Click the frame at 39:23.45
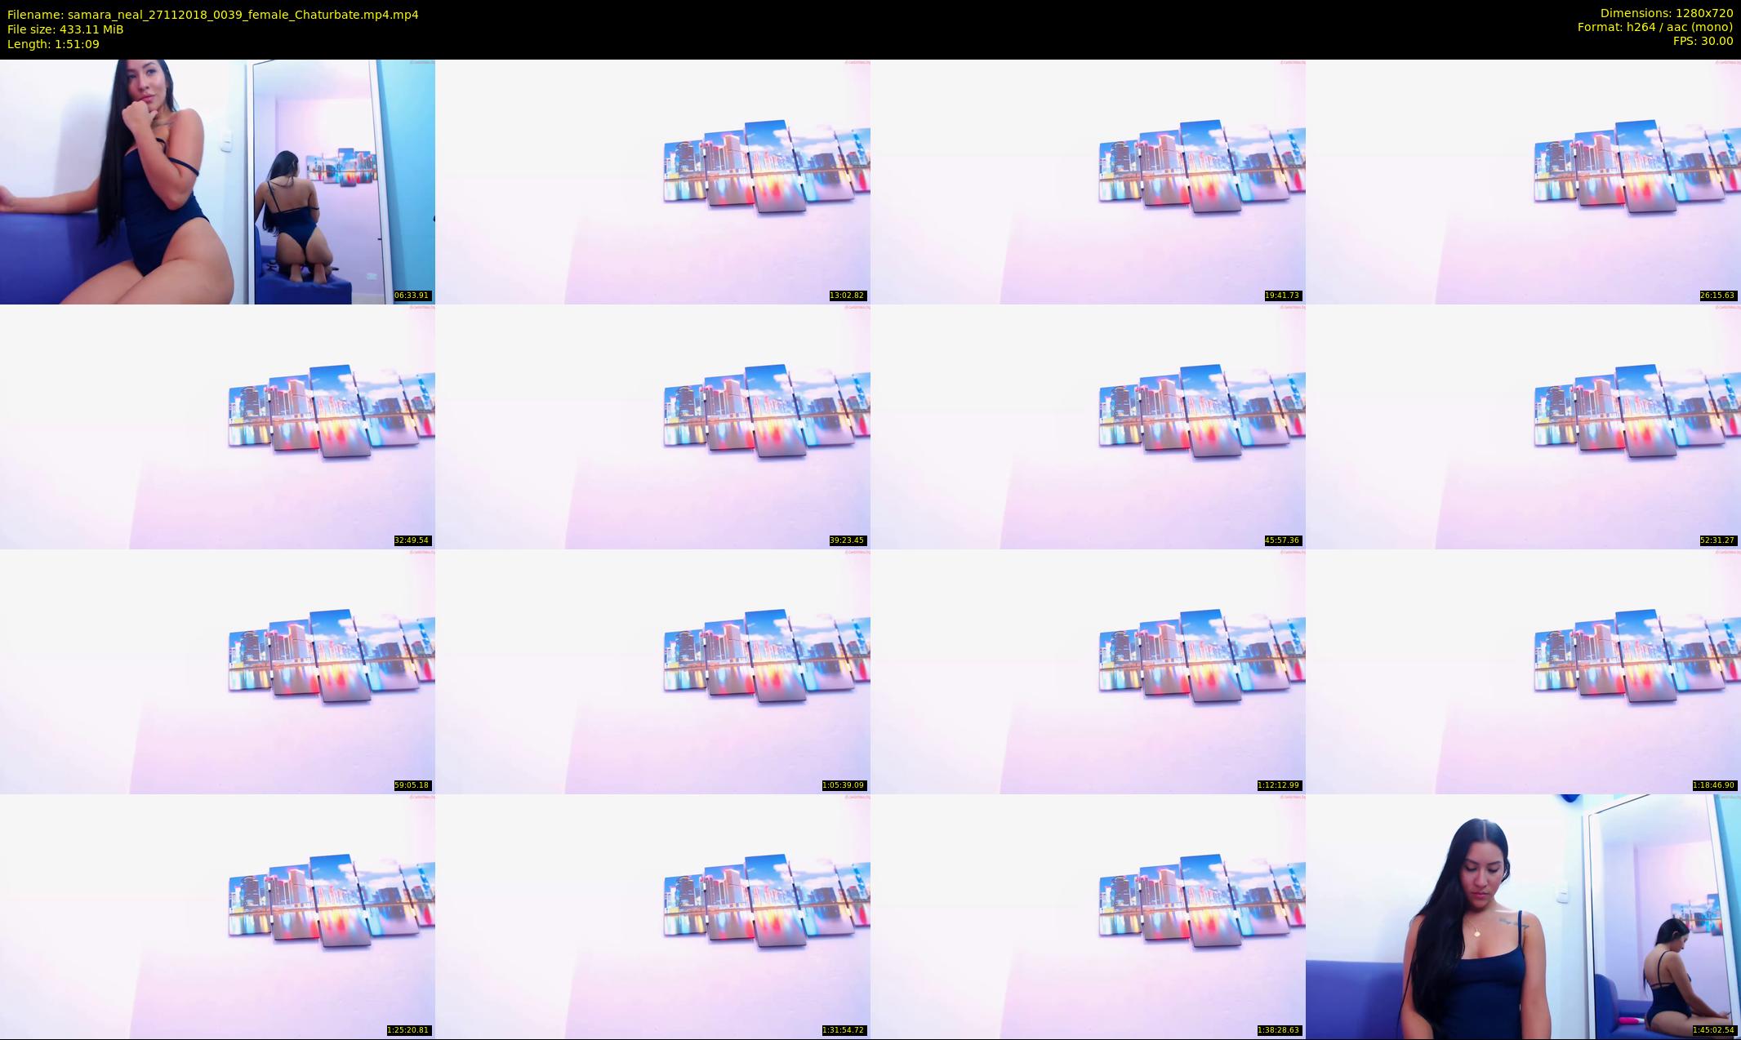The width and height of the screenshot is (1741, 1040). [x=652, y=426]
